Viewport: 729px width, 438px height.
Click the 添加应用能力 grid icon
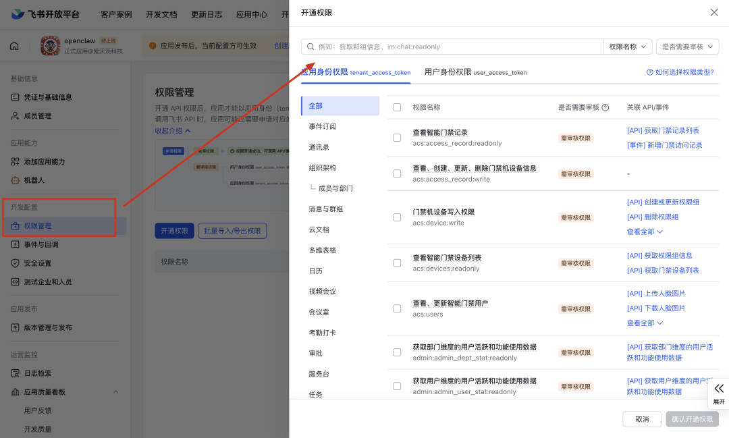click(x=15, y=162)
